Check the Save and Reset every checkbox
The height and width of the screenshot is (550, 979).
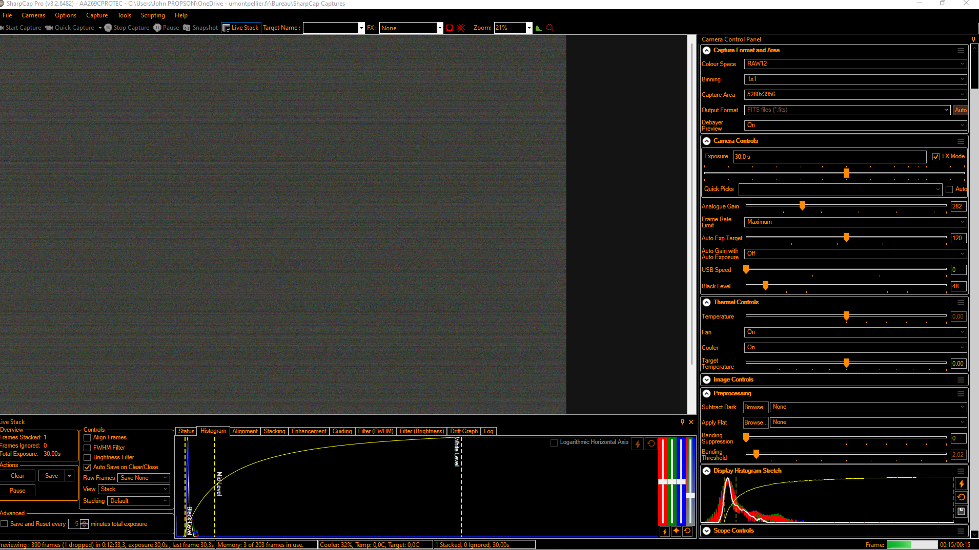4,524
